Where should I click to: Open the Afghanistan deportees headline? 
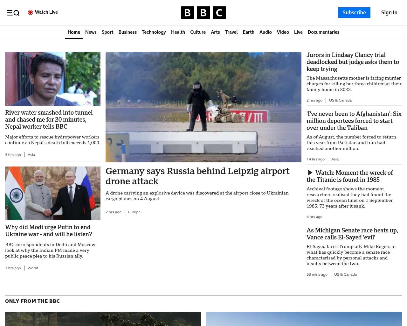(354, 121)
